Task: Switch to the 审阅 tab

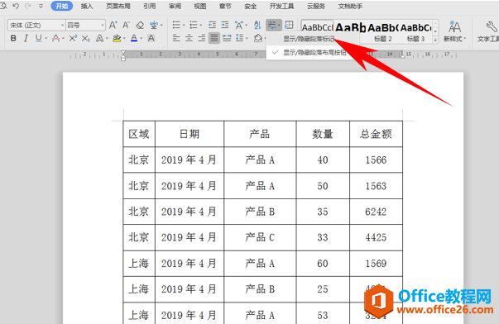Action: (x=175, y=6)
